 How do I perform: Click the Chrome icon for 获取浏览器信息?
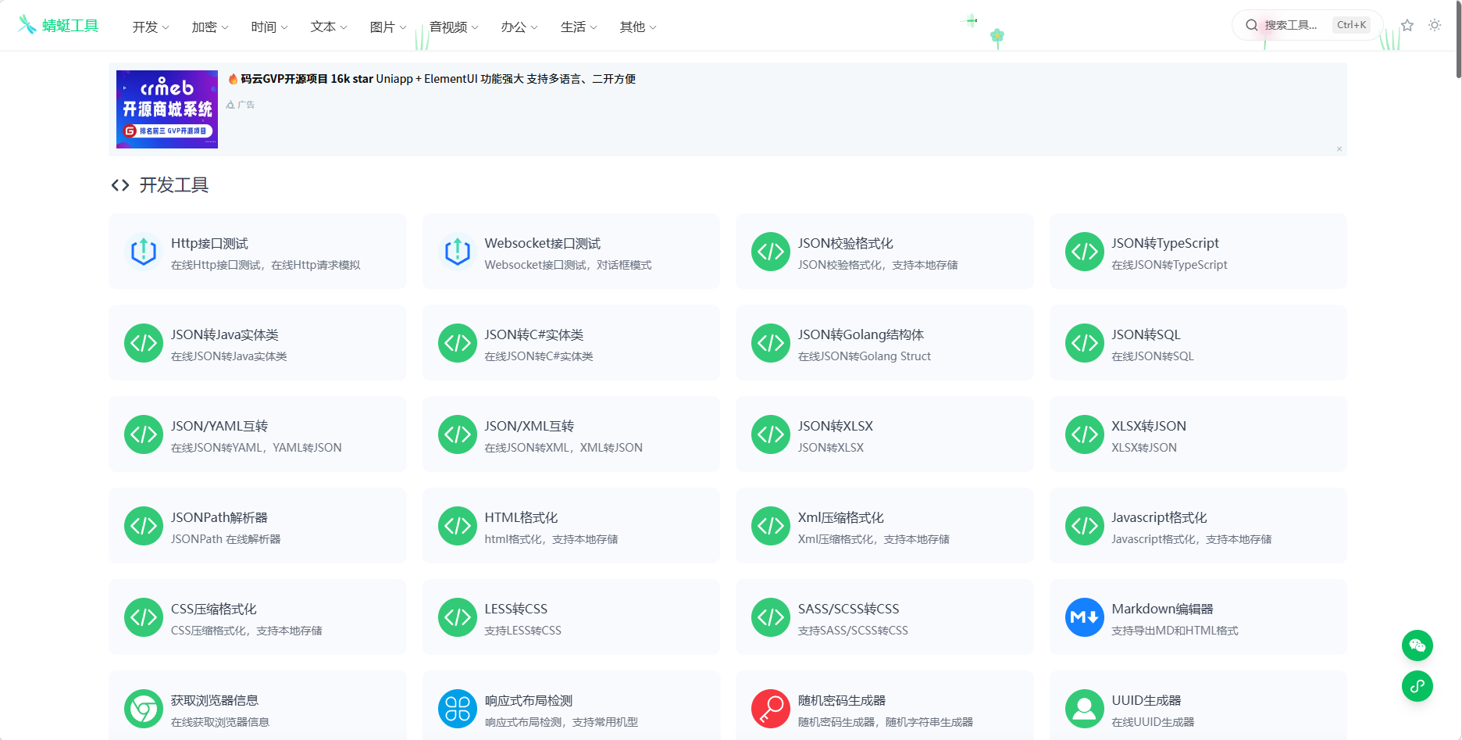(x=143, y=709)
